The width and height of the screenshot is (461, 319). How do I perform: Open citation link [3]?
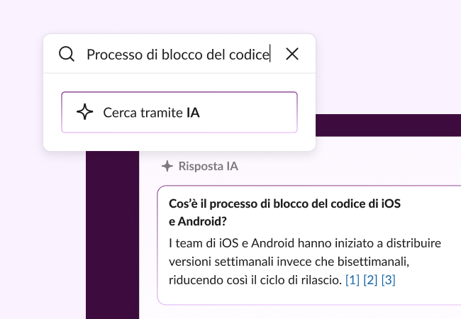tap(388, 280)
